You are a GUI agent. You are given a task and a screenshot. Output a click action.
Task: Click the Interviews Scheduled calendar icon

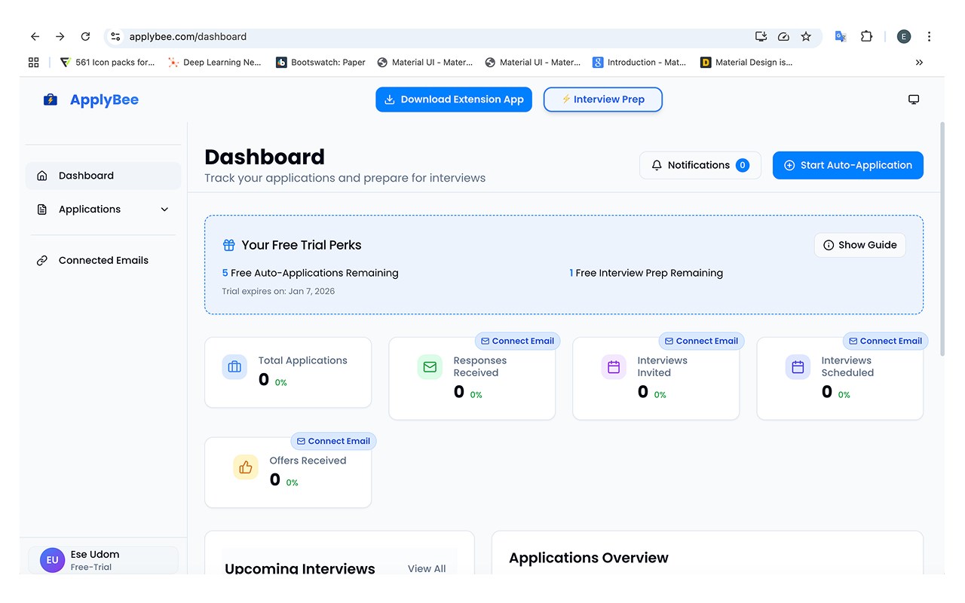[798, 366]
